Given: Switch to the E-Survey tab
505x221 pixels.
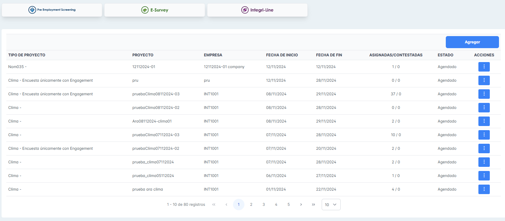Looking at the screenshot, I should [x=155, y=10].
